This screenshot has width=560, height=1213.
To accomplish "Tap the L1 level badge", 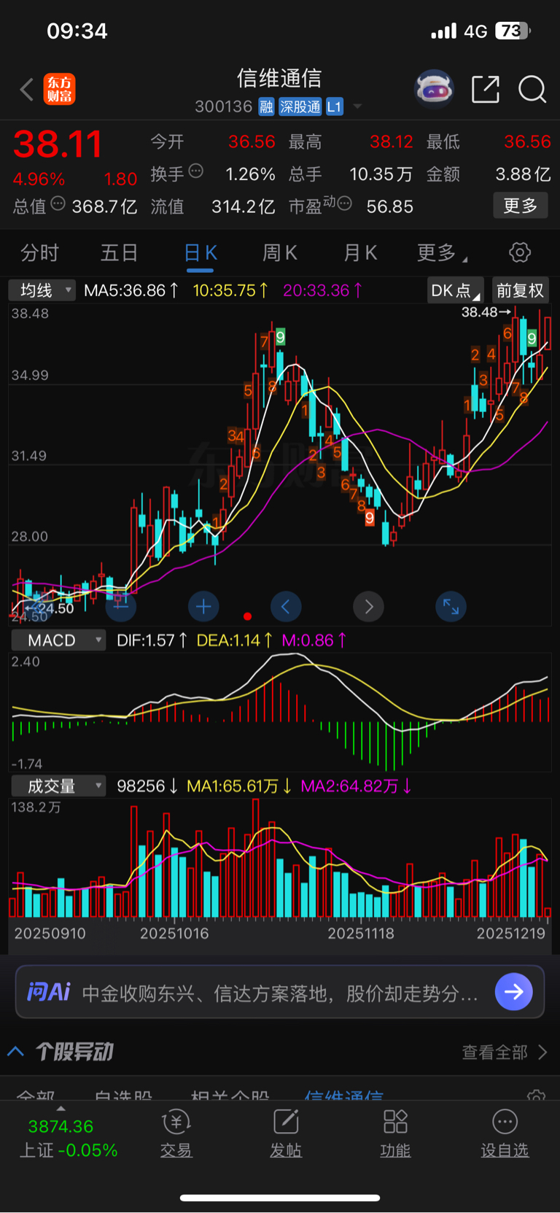I will (334, 107).
